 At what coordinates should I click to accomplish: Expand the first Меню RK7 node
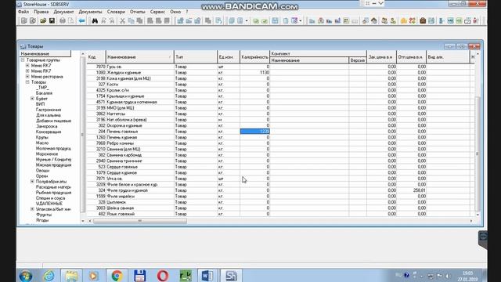coord(27,66)
